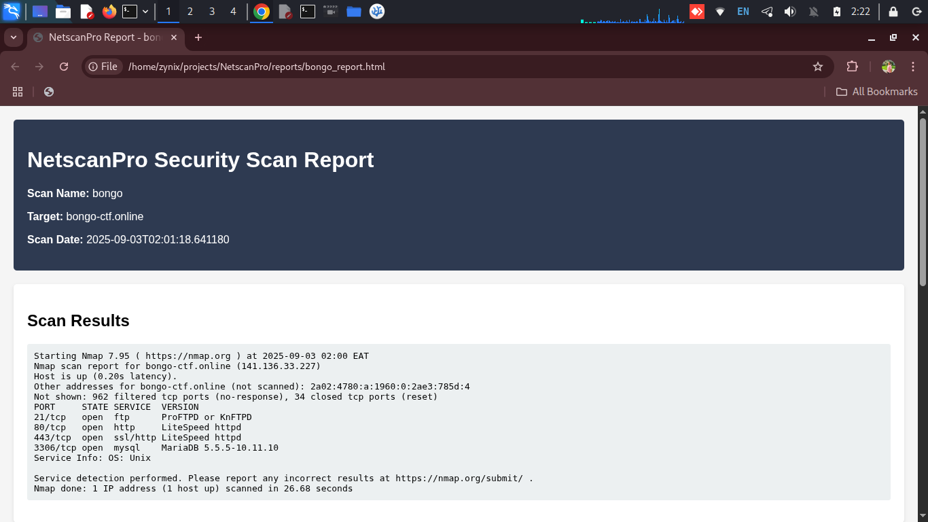Lock the screen with the padlock icon
The height and width of the screenshot is (522, 928).
click(x=893, y=12)
